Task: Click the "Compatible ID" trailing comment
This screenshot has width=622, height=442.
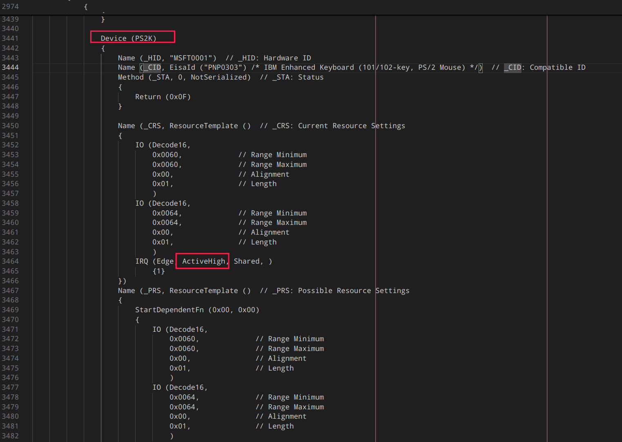Action: (557, 67)
